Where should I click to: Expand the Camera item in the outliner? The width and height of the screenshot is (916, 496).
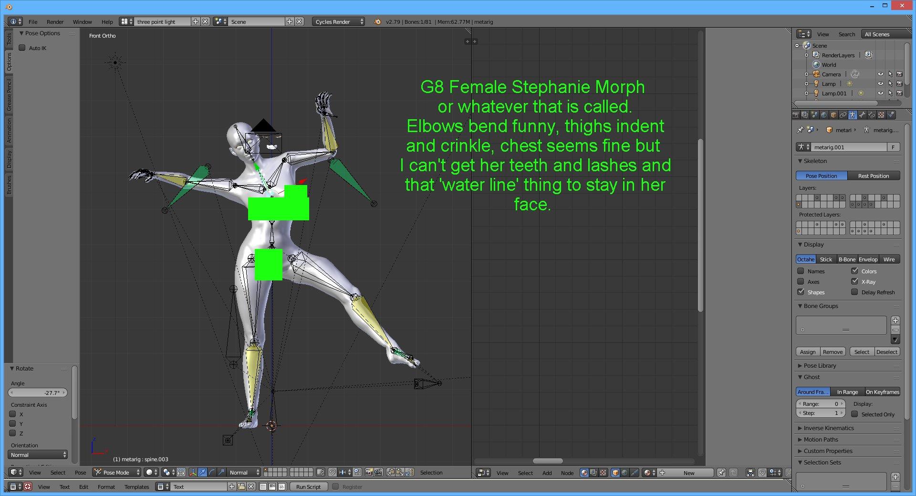coord(806,74)
